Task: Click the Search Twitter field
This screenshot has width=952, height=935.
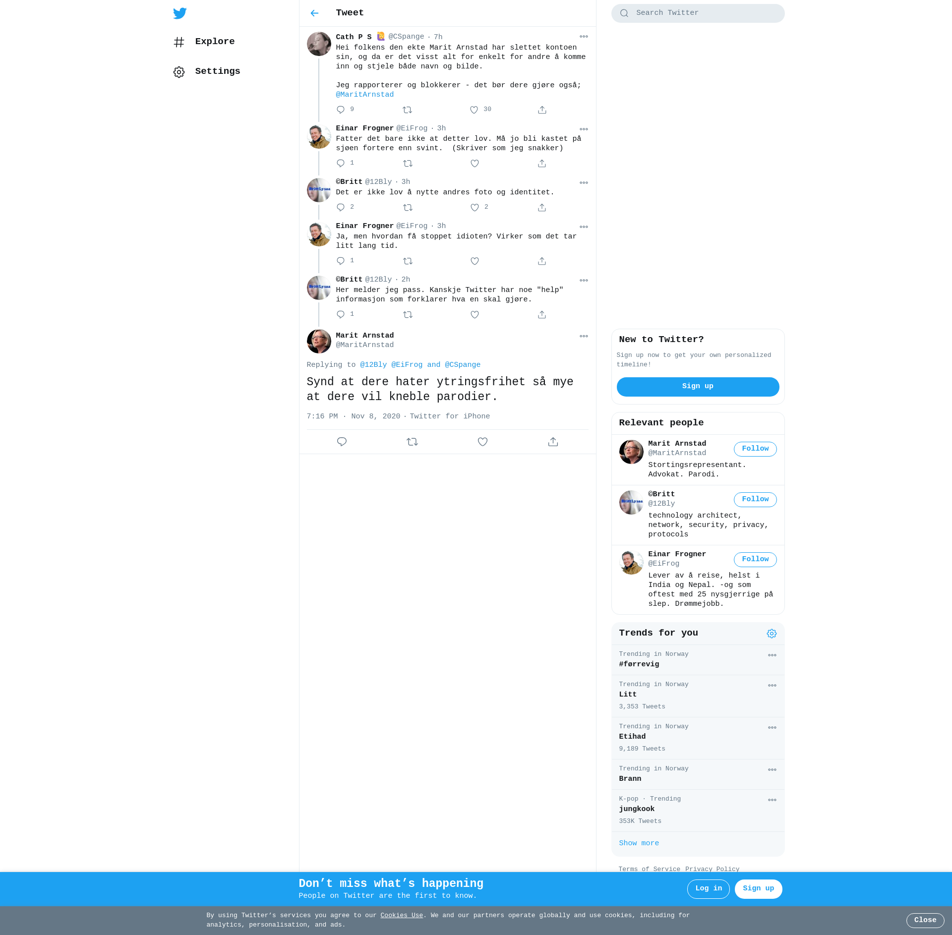Action: point(698,13)
